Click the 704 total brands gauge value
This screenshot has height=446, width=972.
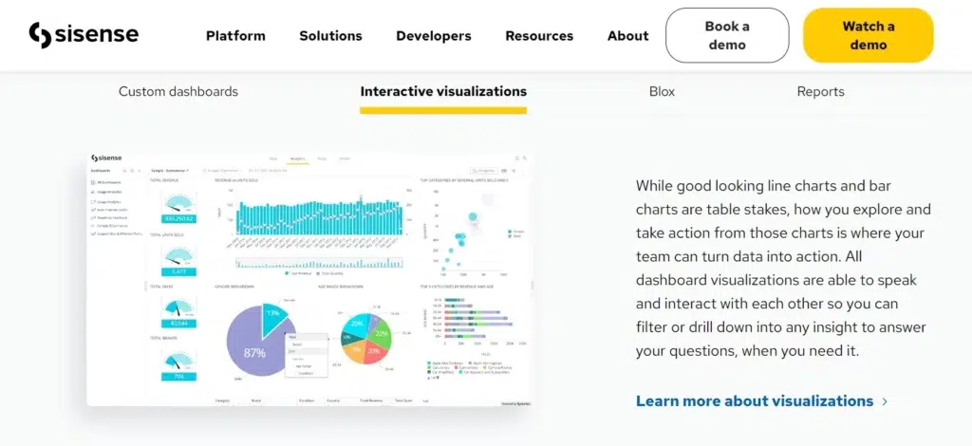pyautogui.click(x=179, y=376)
